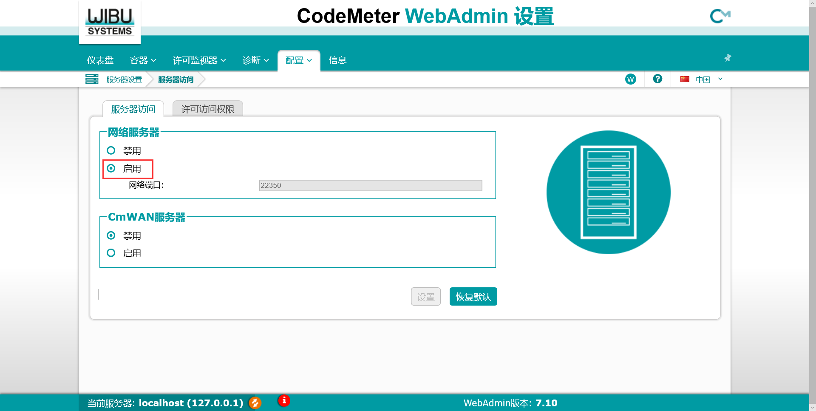Click the 网络服务器 section heading
The width and height of the screenshot is (816, 411).
tap(133, 132)
